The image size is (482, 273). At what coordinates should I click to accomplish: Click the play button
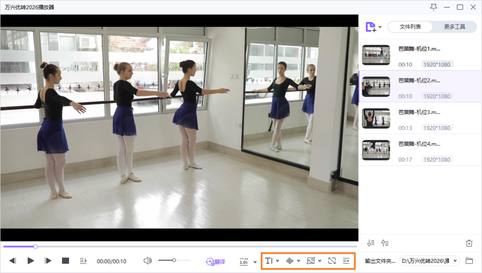pos(30,261)
